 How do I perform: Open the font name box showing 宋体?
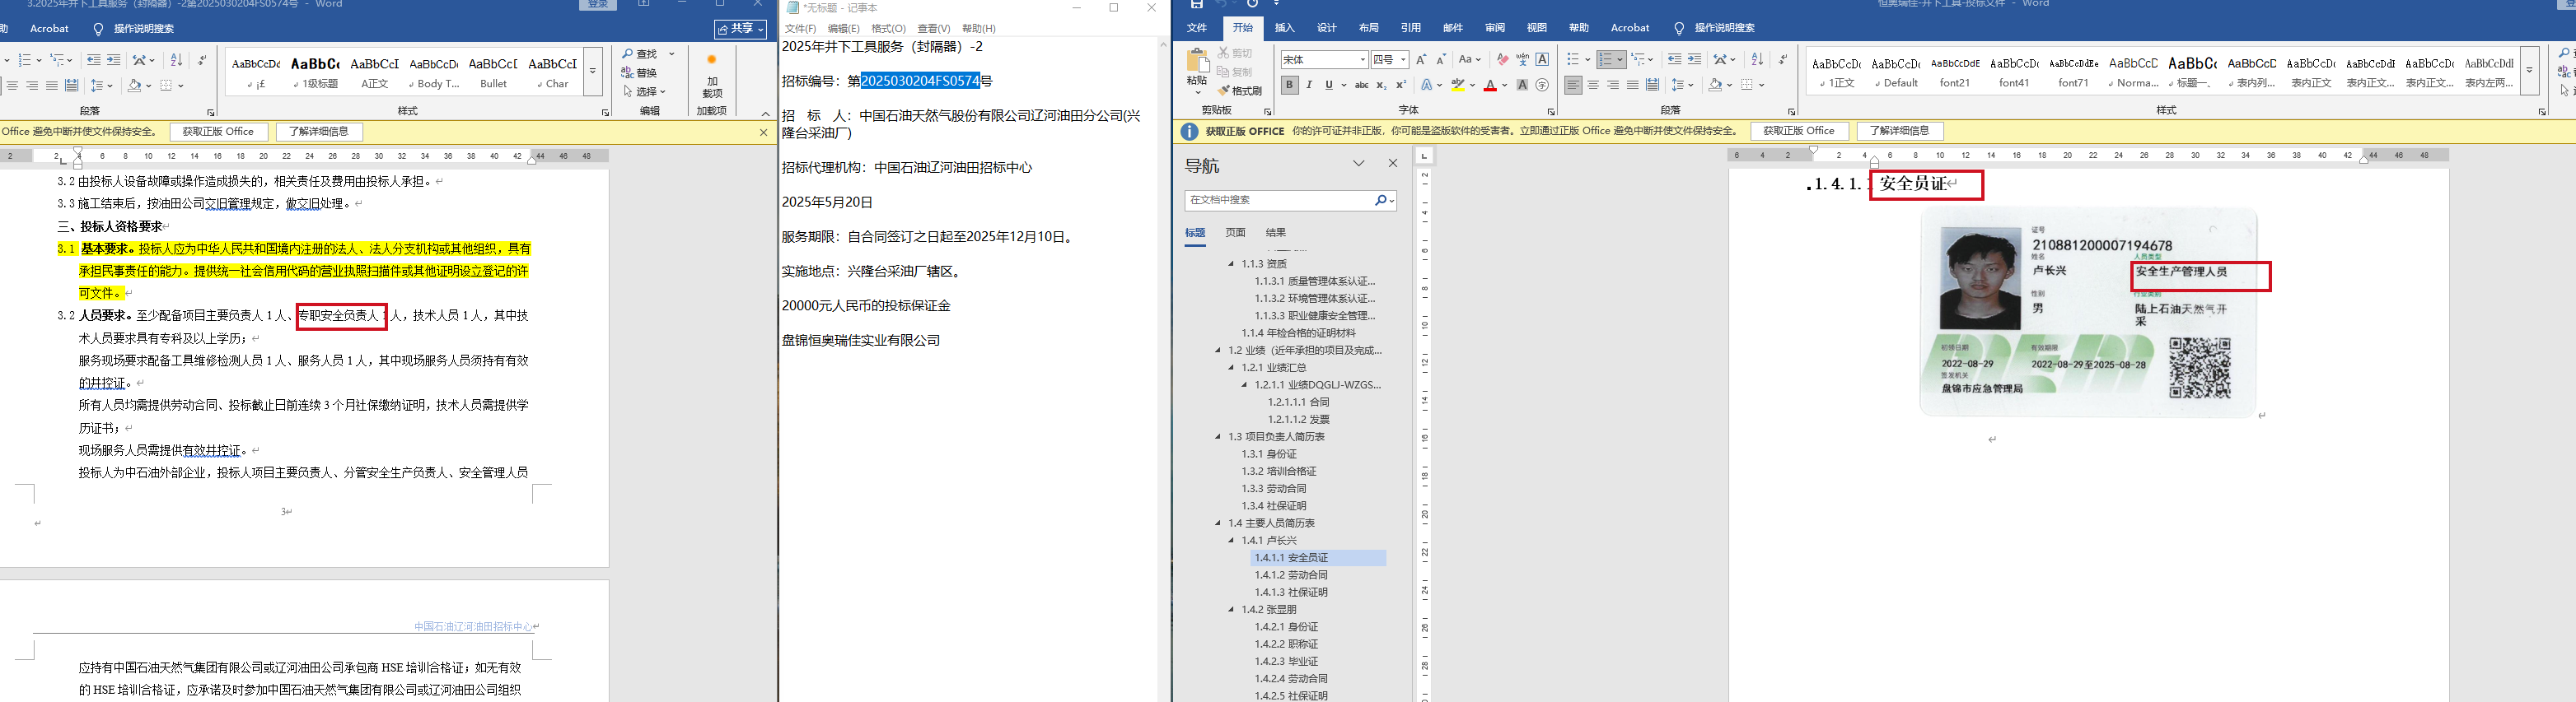(x=1323, y=60)
